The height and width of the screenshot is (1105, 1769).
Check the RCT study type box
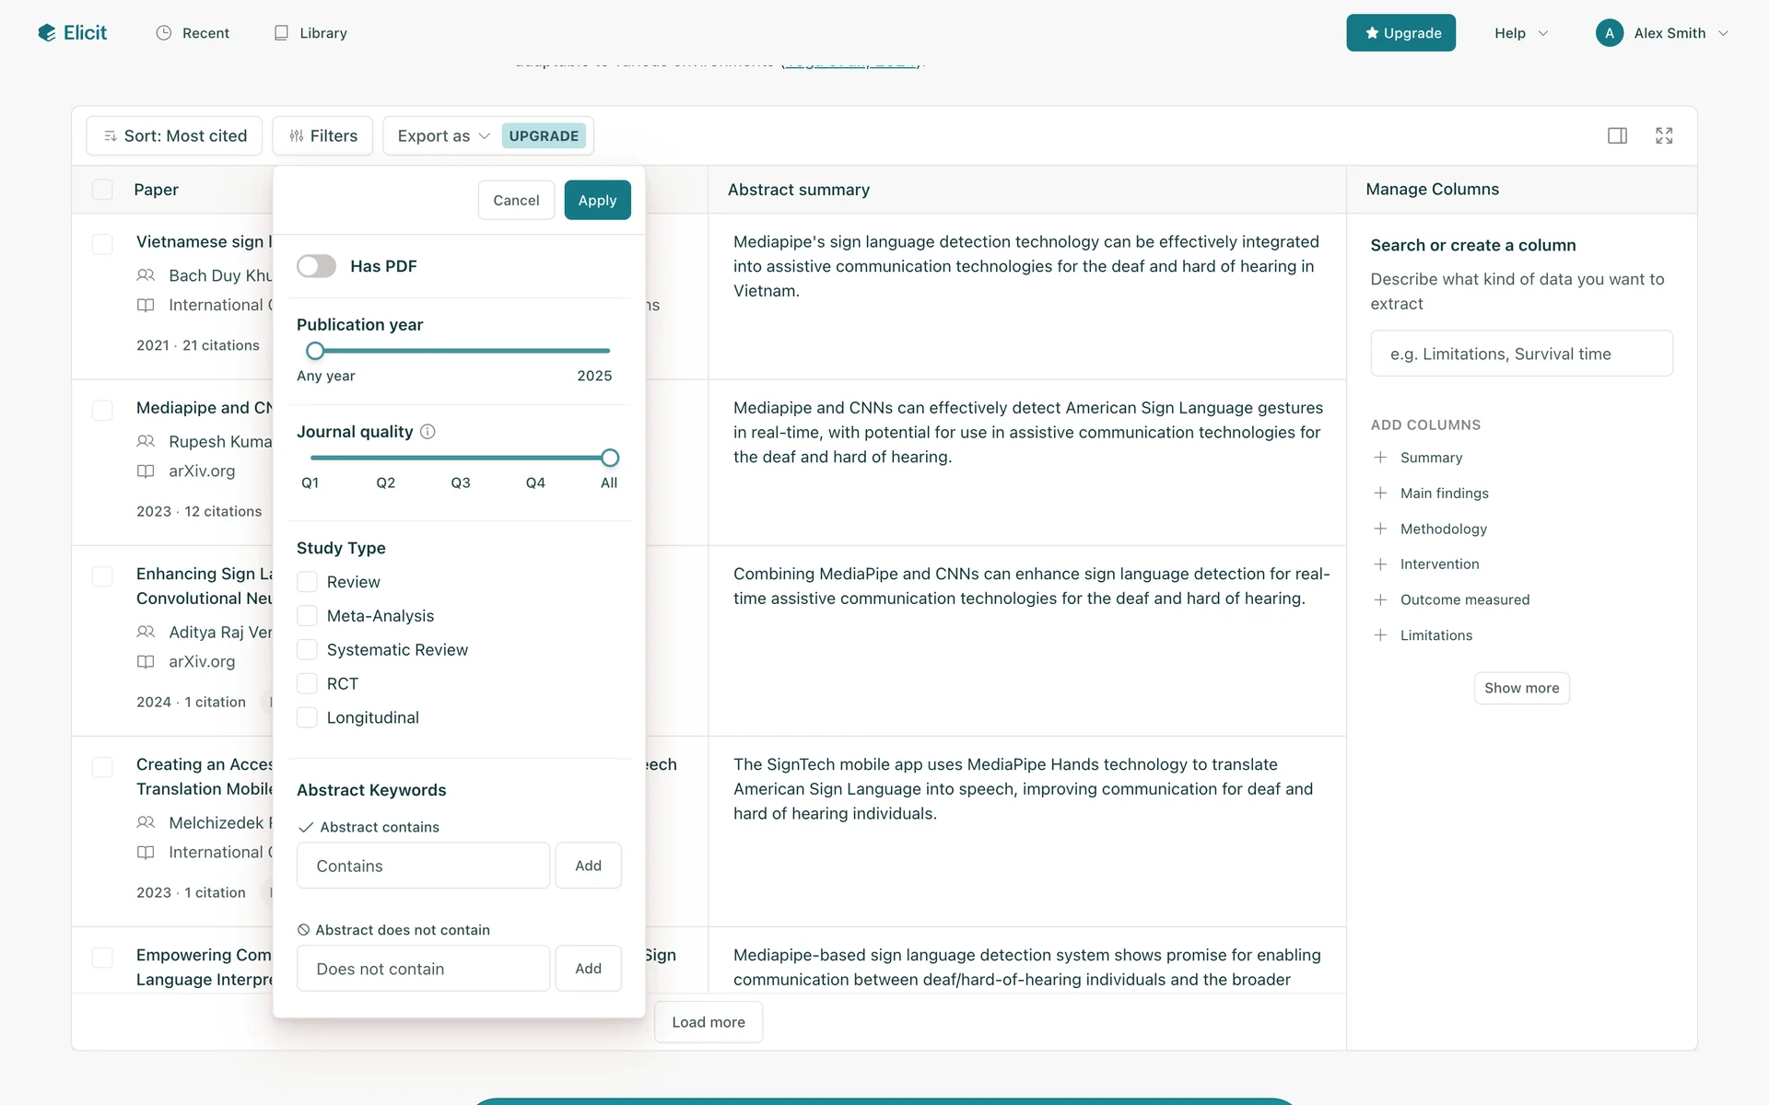coord(307,683)
